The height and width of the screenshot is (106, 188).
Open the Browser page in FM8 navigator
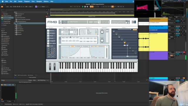(52, 31)
